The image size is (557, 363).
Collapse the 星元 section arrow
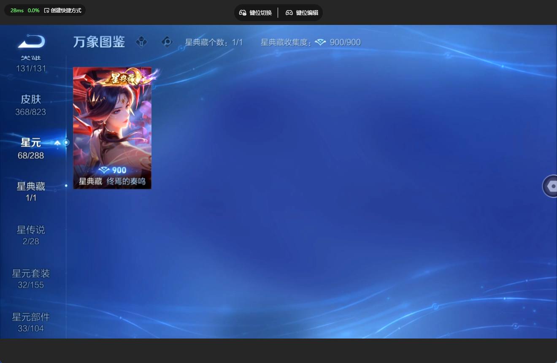[57, 143]
